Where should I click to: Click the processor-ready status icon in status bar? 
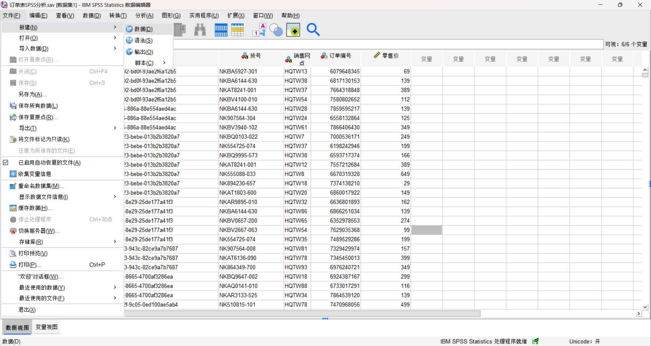click(x=535, y=341)
